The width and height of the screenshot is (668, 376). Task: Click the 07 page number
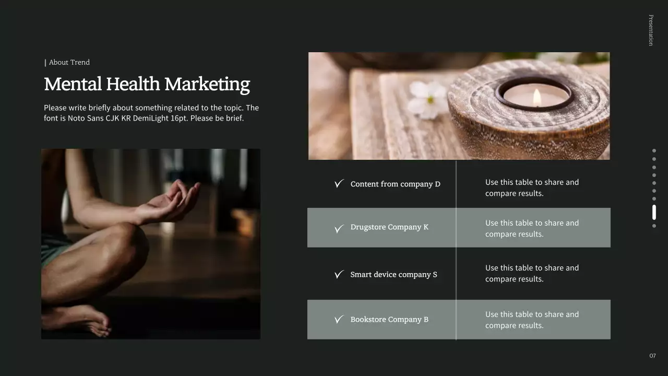click(652, 356)
